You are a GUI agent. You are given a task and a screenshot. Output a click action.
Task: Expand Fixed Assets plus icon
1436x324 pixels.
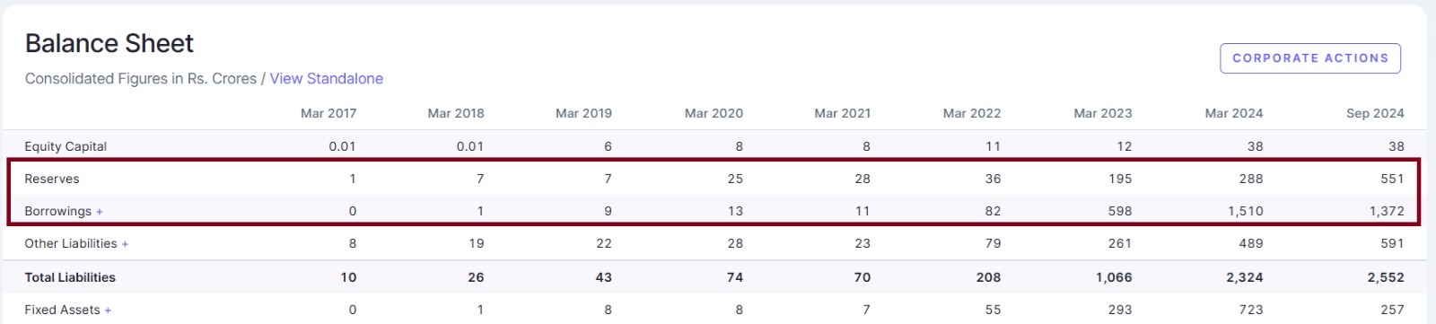point(108,311)
